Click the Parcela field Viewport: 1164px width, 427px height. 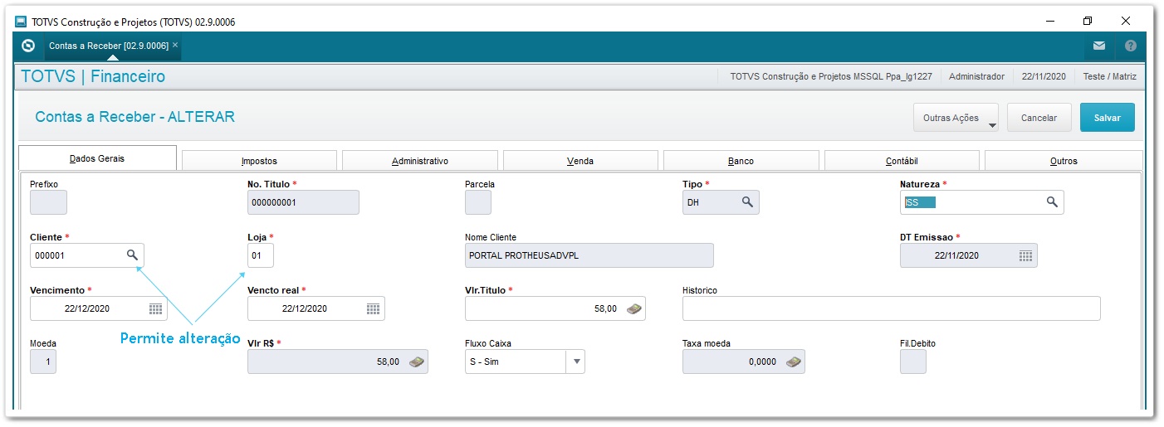coord(478,202)
